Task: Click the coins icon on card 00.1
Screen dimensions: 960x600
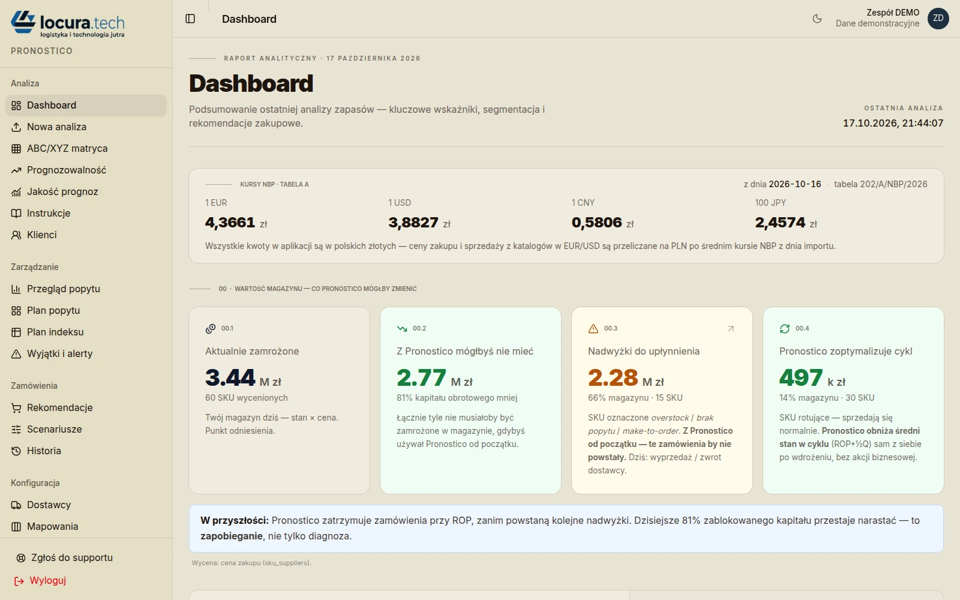Action: [211, 328]
